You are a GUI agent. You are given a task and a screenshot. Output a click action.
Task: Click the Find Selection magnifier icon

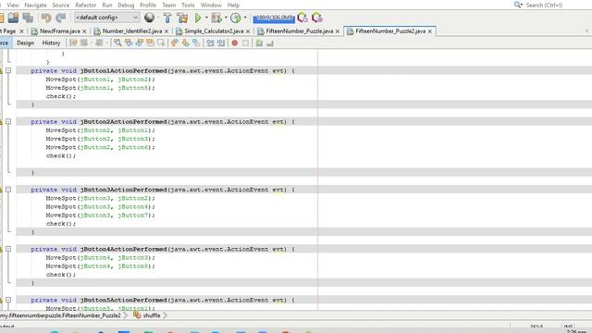point(117,43)
